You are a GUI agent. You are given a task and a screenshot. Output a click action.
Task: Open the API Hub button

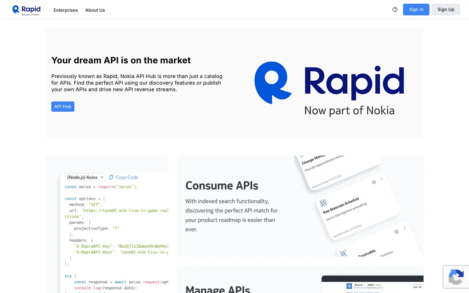[63, 107]
